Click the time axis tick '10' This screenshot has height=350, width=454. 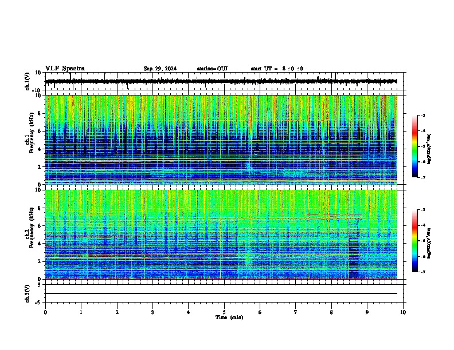click(x=403, y=312)
